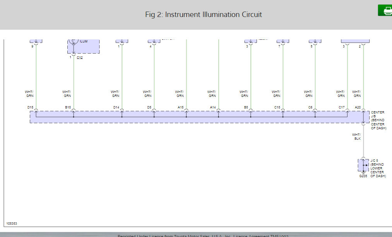Click the Toyota license footer text
The height and width of the screenshot is (237, 392).
203,235
